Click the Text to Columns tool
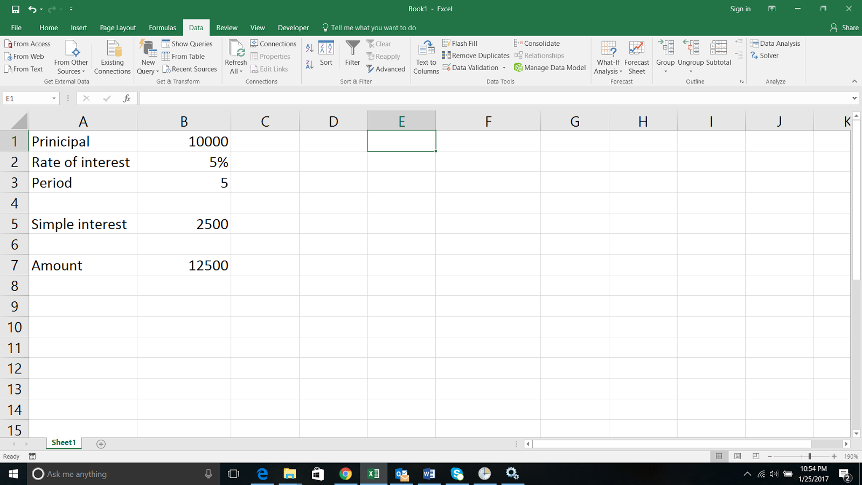 [425, 56]
